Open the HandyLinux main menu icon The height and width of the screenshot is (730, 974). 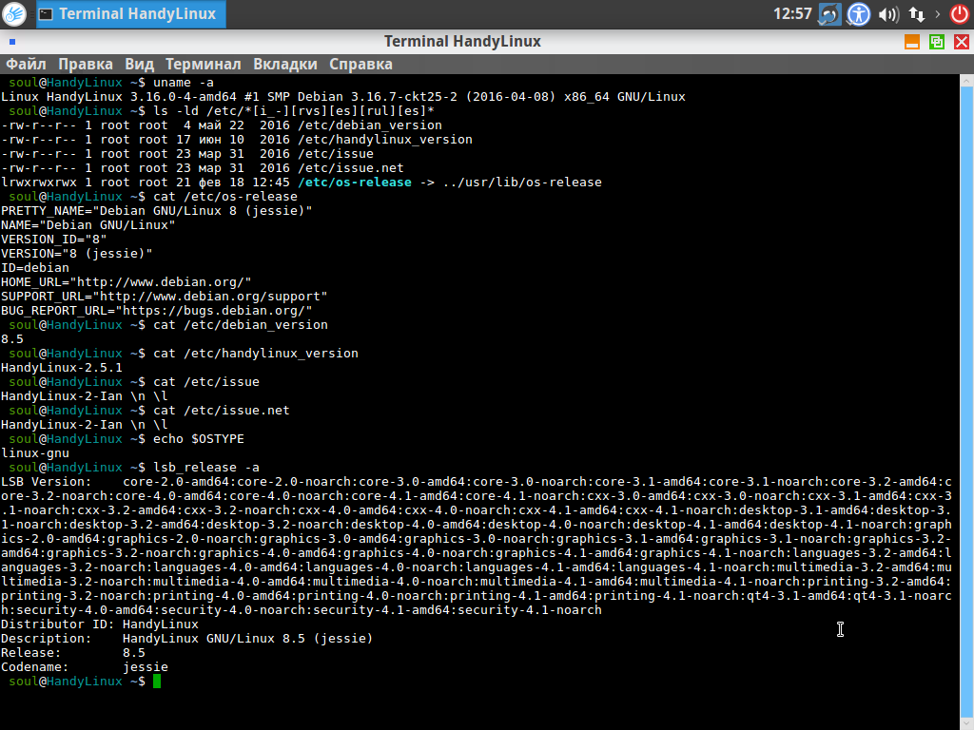pyautogui.click(x=14, y=13)
